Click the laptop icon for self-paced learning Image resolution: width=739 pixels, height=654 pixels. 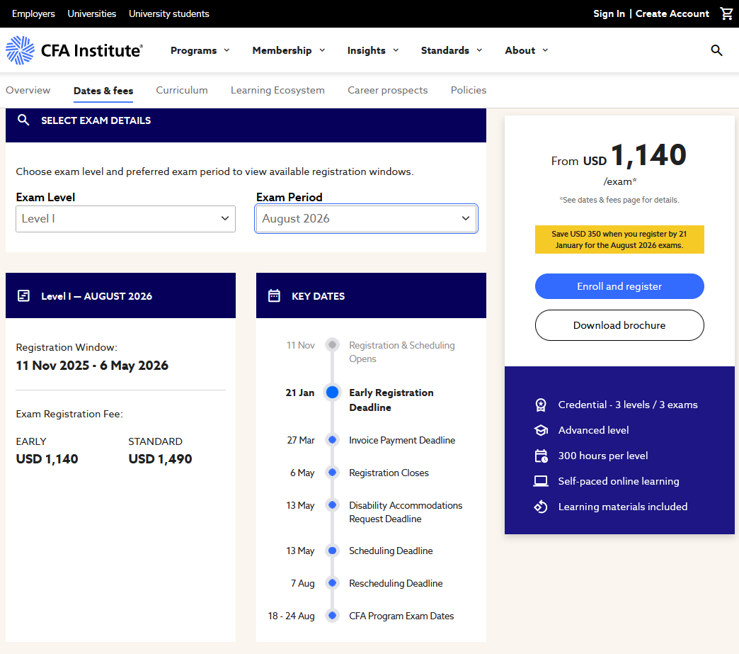541,481
